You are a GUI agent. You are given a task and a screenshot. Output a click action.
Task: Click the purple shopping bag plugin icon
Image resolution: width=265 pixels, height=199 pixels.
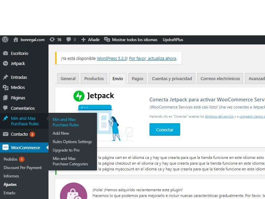pyautogui.click(x=73, y=191)
